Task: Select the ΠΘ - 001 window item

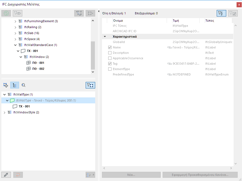Action: 38,63
